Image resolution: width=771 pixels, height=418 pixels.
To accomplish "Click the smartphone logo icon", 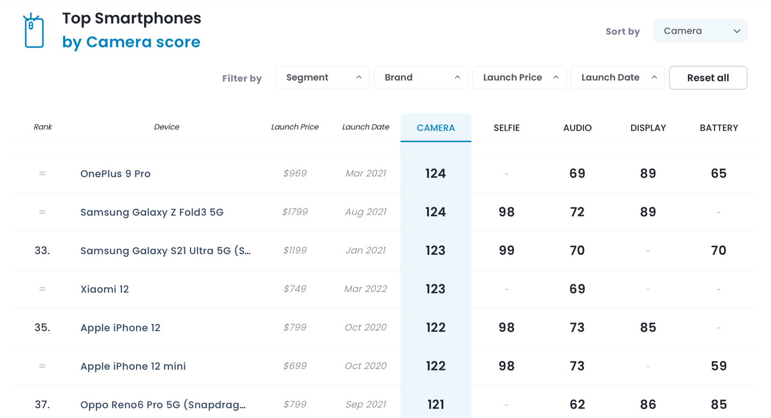I will point(34,31).
